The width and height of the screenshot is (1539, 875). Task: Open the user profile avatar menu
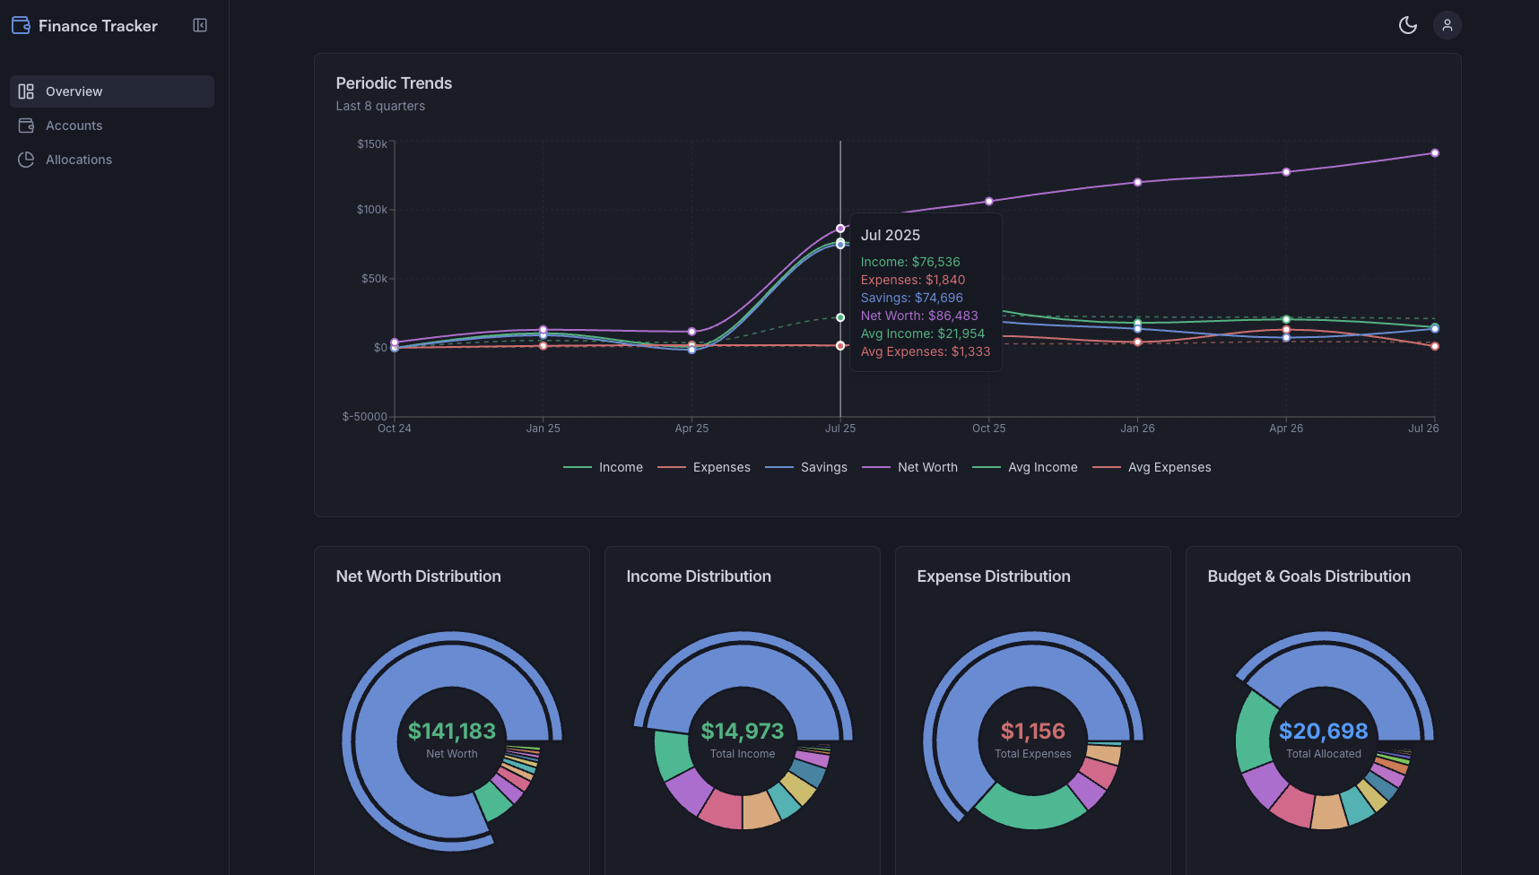1447,25
